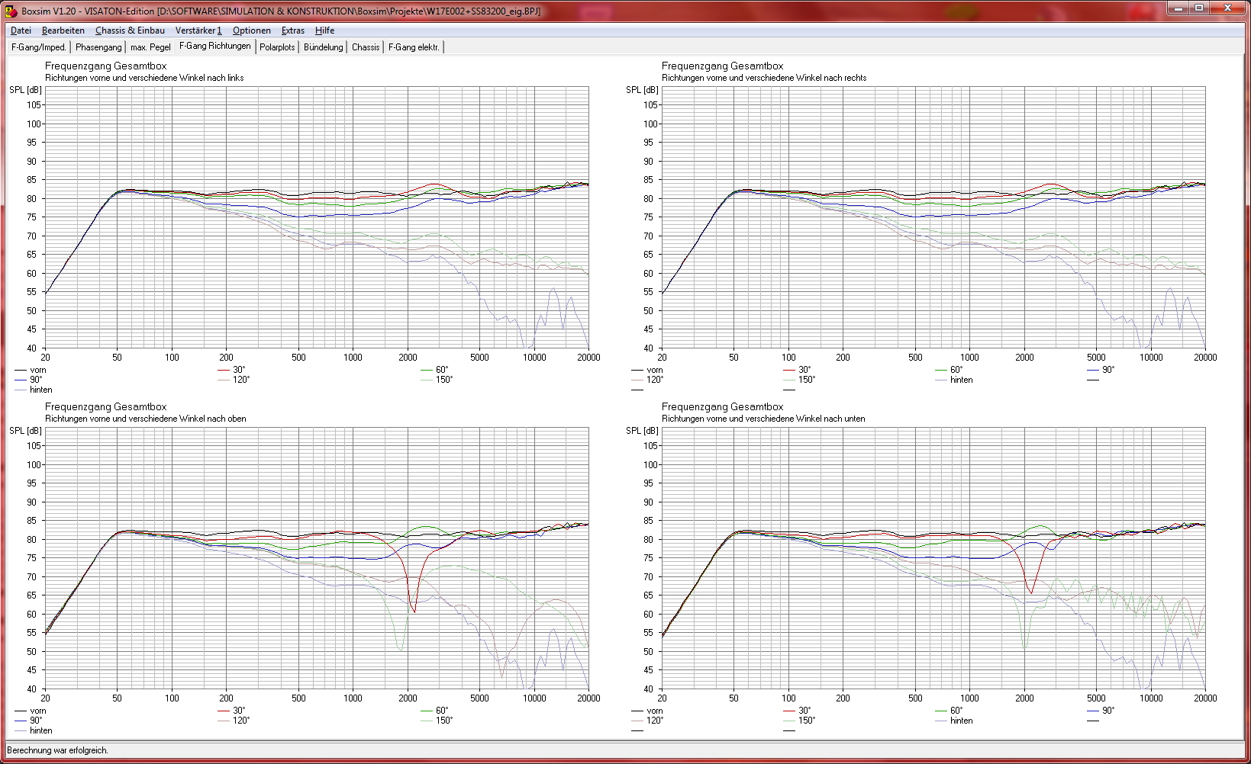Click the maximize window button

point(1199,8)
